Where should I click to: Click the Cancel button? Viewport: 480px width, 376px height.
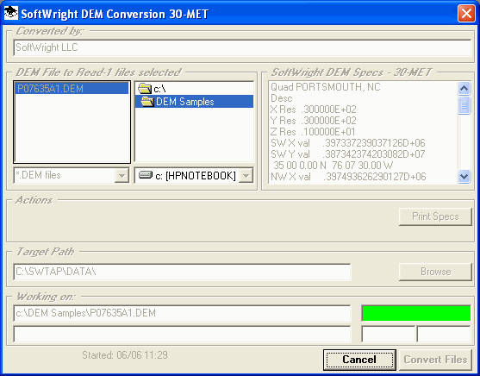coord(359,360)
